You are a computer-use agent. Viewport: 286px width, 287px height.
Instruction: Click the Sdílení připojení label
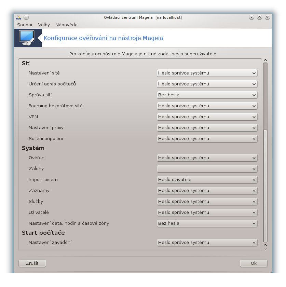coord(46,139)
